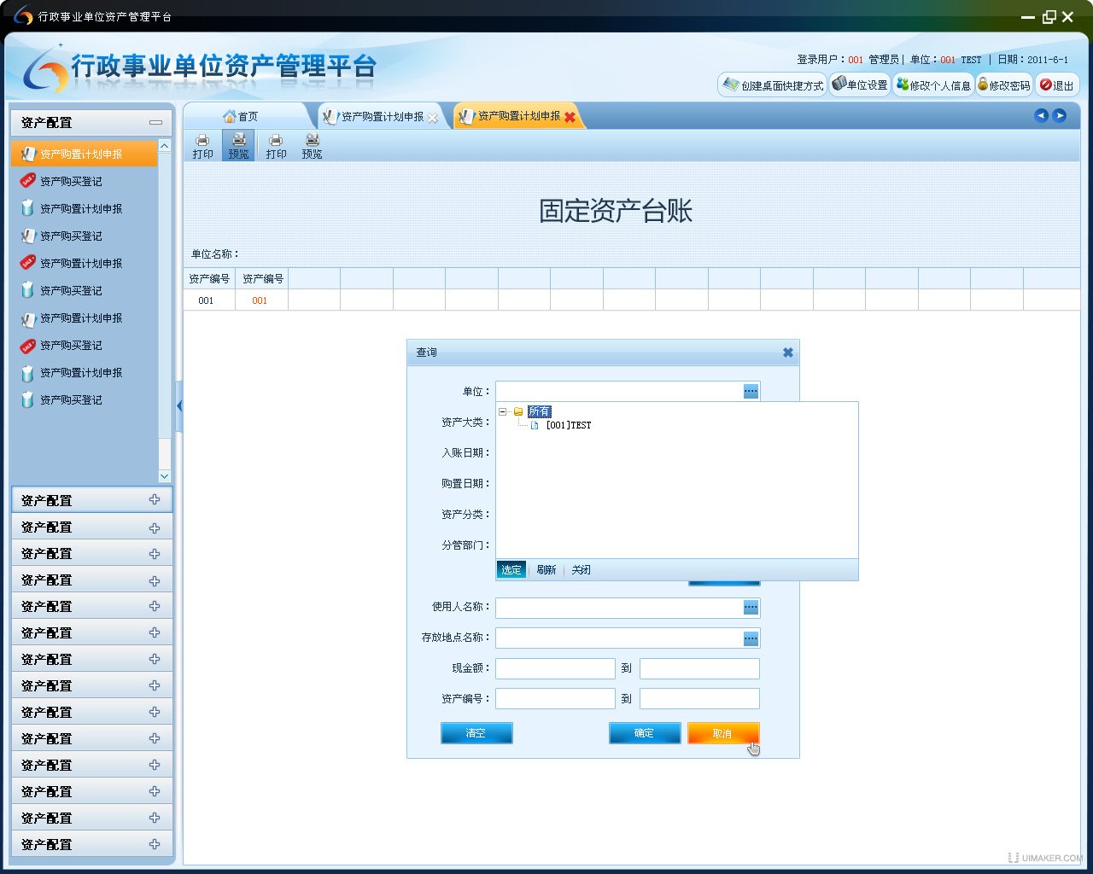Click 确定 to confirm the query

645,733
